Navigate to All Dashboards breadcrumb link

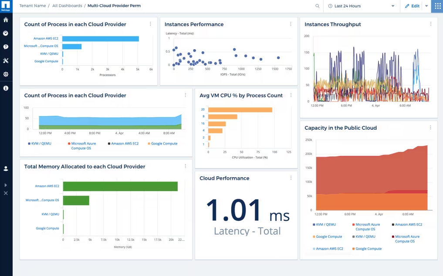pyautogui.click(x=67, y=6)
